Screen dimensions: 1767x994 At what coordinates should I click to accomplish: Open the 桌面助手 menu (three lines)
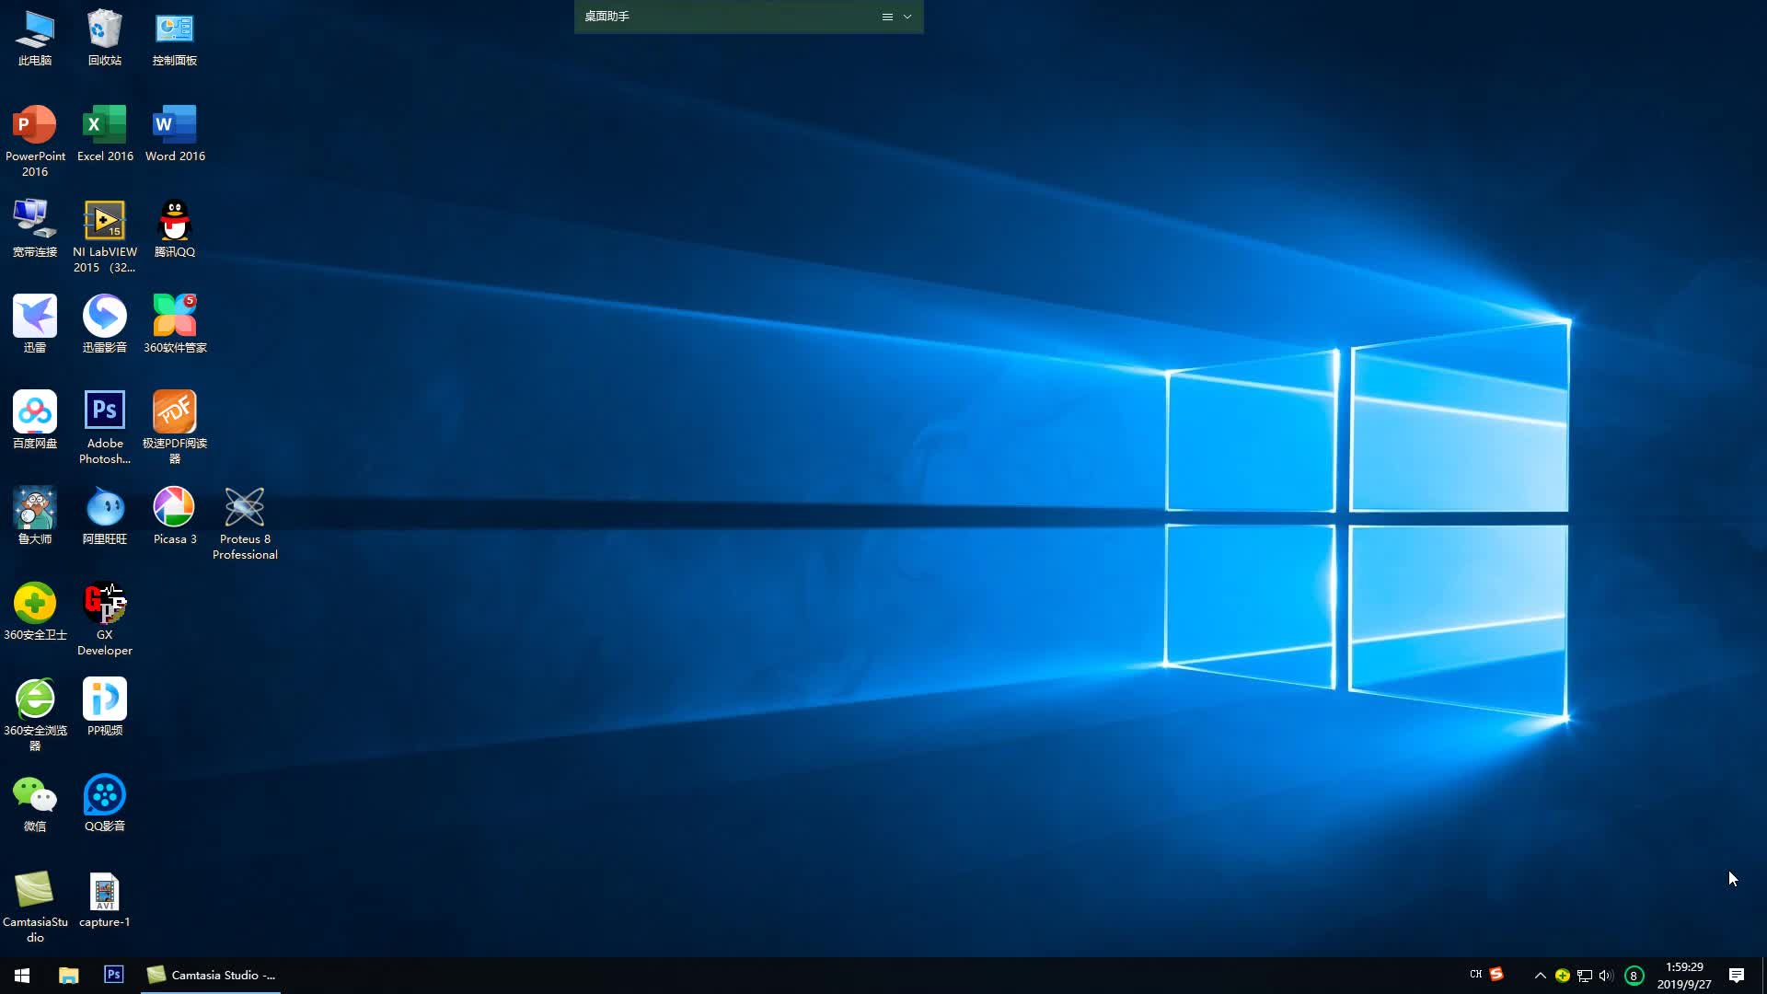(x=887, y=17)
